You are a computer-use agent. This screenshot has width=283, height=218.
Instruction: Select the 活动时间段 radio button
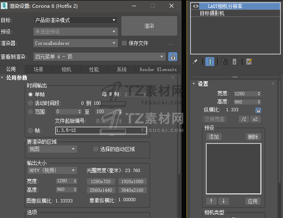tap(30, 103)
